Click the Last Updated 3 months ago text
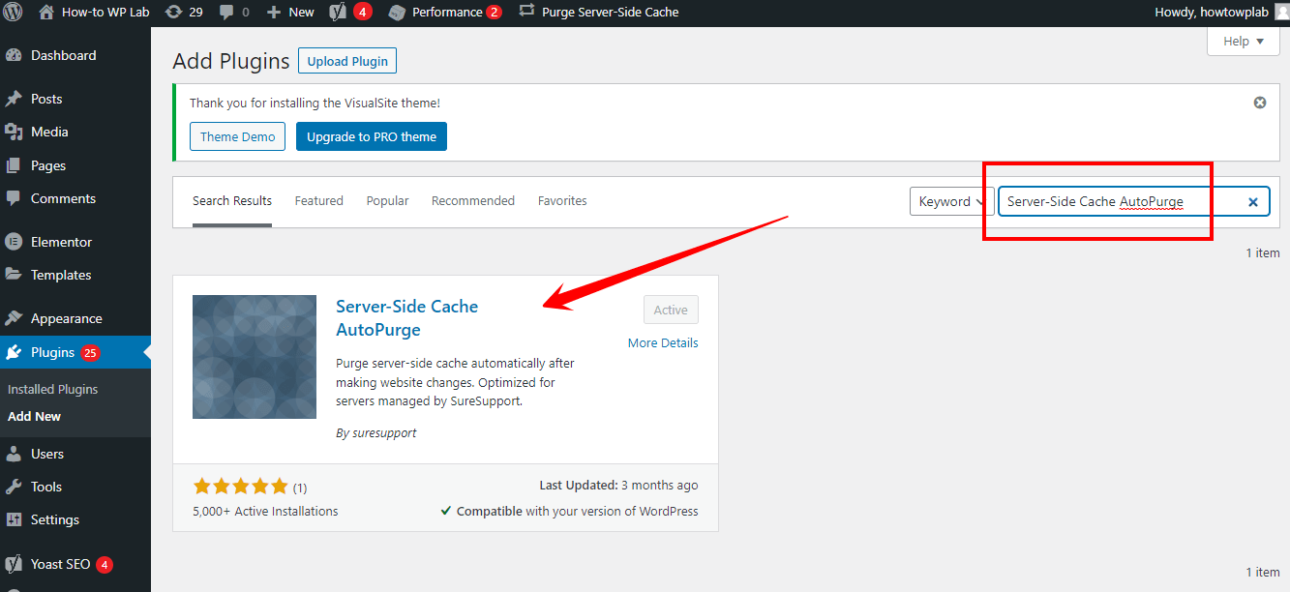This screenshot has width=1290, height=592. [x=618, y=486]
